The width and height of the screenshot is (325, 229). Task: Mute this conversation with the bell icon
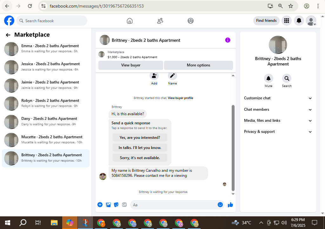coord(269,78)
